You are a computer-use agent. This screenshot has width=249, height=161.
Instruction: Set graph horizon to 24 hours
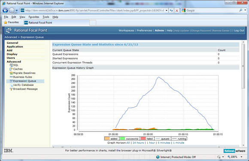coord(138,143)
